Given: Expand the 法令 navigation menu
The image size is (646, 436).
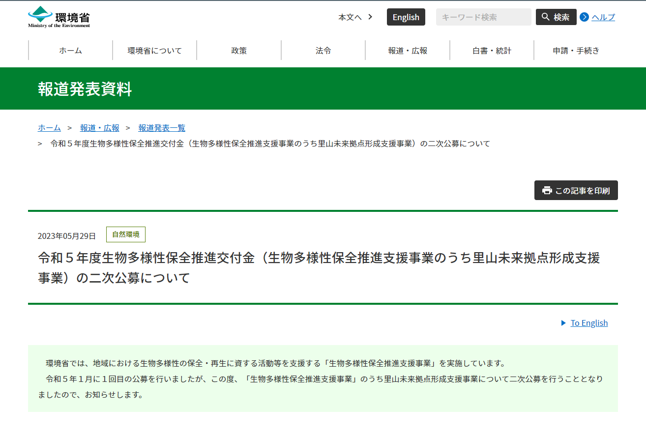Looking at the screenshot, I should [323, 51].
